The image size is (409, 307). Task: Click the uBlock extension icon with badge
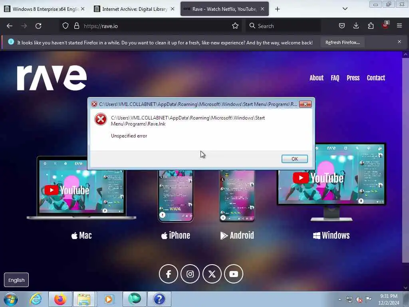pos(385,25)
